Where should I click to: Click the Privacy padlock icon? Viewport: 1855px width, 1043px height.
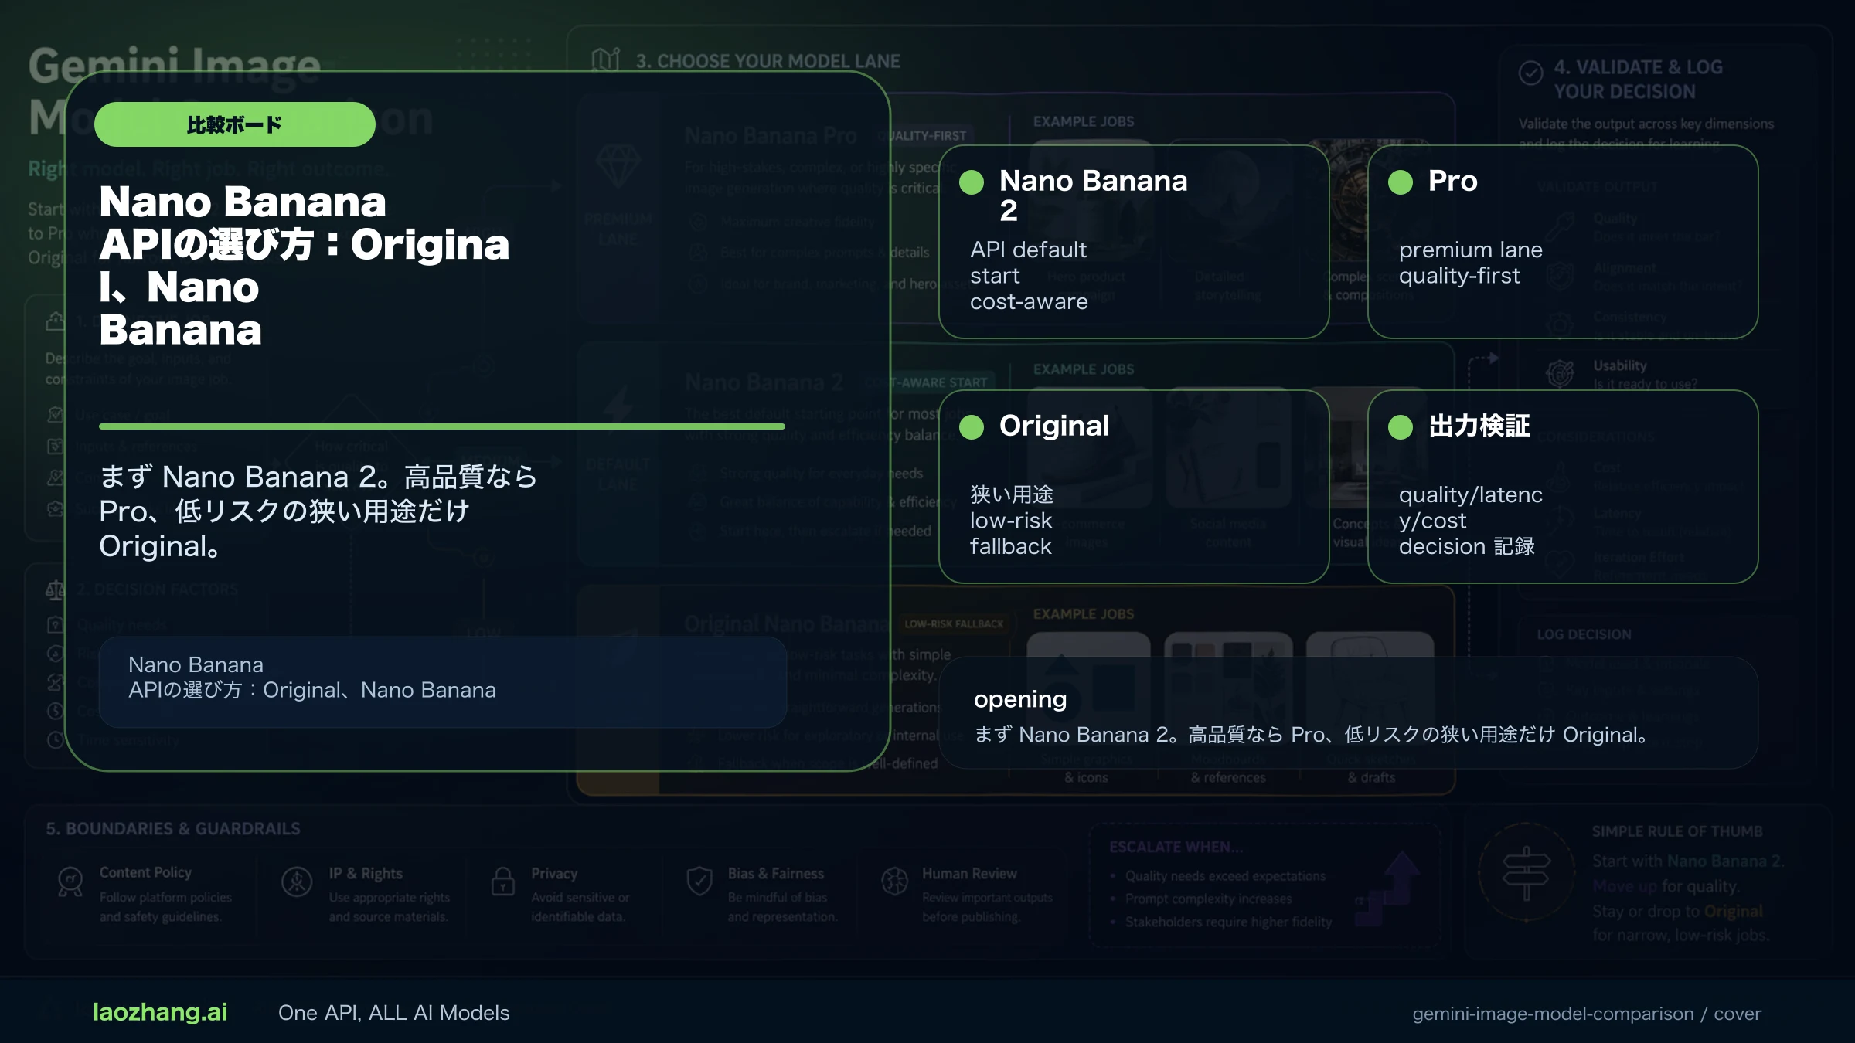(x=503, y=882)
